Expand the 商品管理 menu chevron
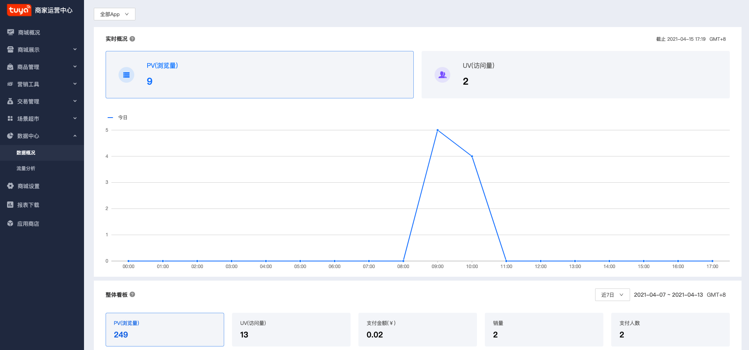The image size is (749, 350). coord(75,67)
